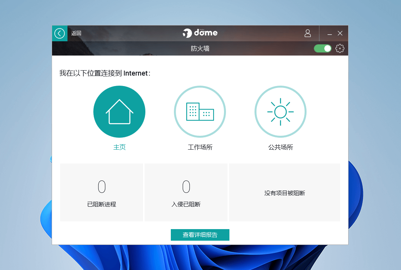401x270 pixels.
Task: Click the 防火墙 section title
Action: tap(200, 49)
